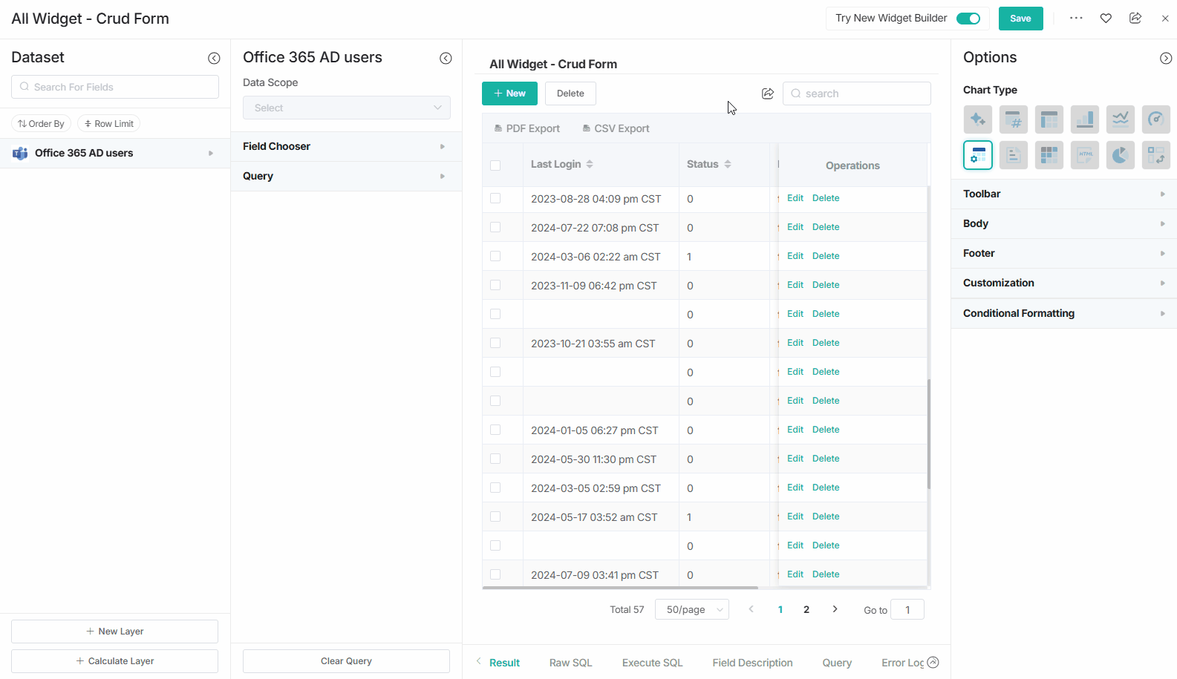Viewport: 1177px width, 679px height.
Task: Click the export icon beside search box
Action: 768,94
